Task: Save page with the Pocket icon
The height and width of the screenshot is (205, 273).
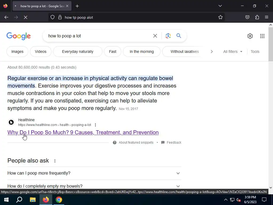Action: tap(247, 17)
